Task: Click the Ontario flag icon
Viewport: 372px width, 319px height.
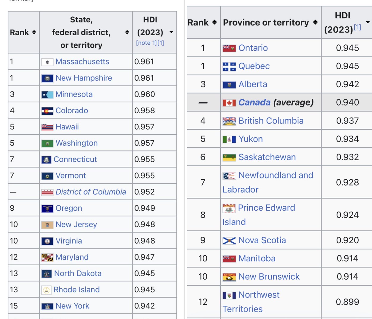Action: [229, 48]
